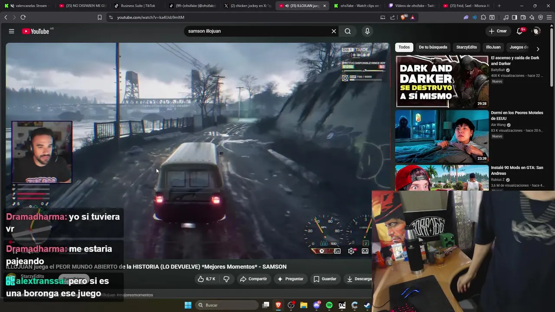Open YouTube notifications bell
The width and height of the screenshot is (555, 312).
pos(519,31)
